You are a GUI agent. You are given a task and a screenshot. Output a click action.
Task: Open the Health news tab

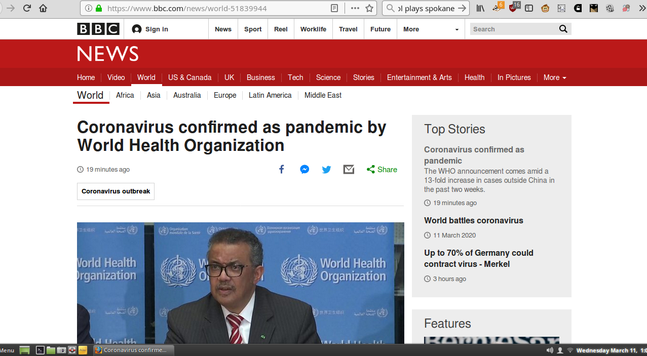(474, 77)
